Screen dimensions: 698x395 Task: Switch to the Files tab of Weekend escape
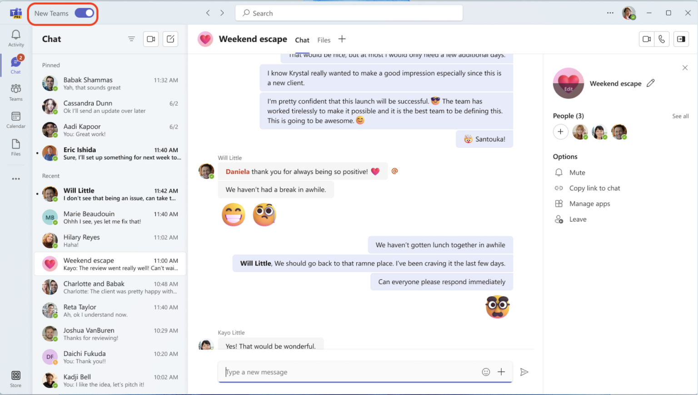pyautogui.click(x=324, y=40)
